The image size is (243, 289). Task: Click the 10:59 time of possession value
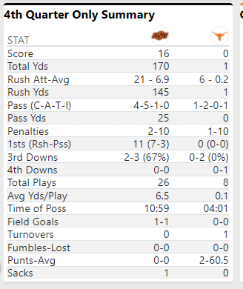pos(158,209)
